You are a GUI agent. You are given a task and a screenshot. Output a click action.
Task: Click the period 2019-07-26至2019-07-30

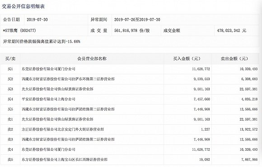[137, 20]
